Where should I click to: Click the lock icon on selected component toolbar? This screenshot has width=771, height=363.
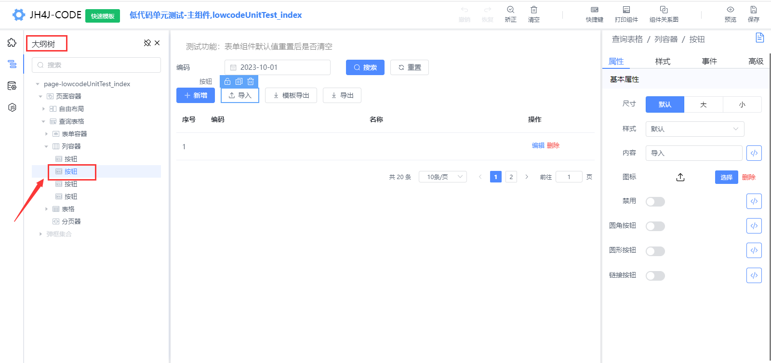[x=227, y=81]
